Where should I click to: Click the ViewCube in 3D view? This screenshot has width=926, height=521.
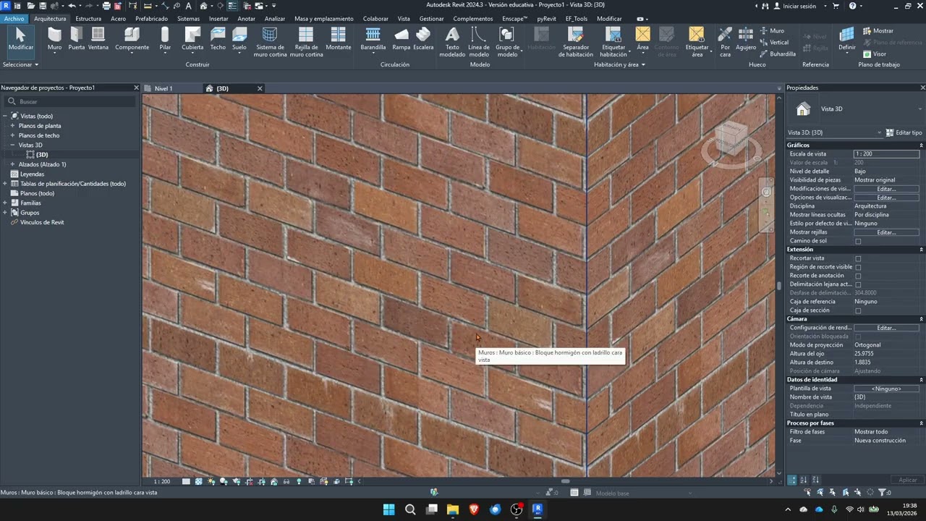click(731, 139)
